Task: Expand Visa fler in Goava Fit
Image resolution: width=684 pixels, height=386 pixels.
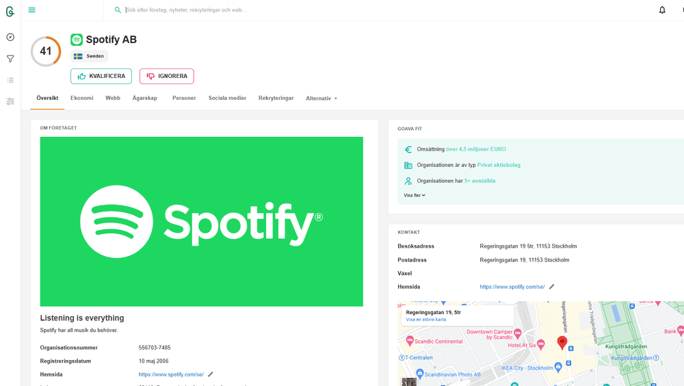Action: (x=415, y=195)
